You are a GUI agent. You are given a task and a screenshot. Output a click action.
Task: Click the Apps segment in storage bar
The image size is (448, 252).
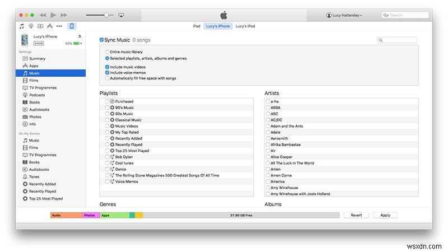(115, 215)
